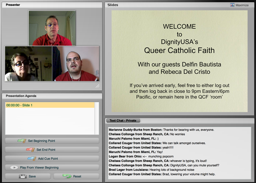Click the Maximize icon in Slides panel
The width and height of the screenshot is (256, 183).
(x=232, y=5)
